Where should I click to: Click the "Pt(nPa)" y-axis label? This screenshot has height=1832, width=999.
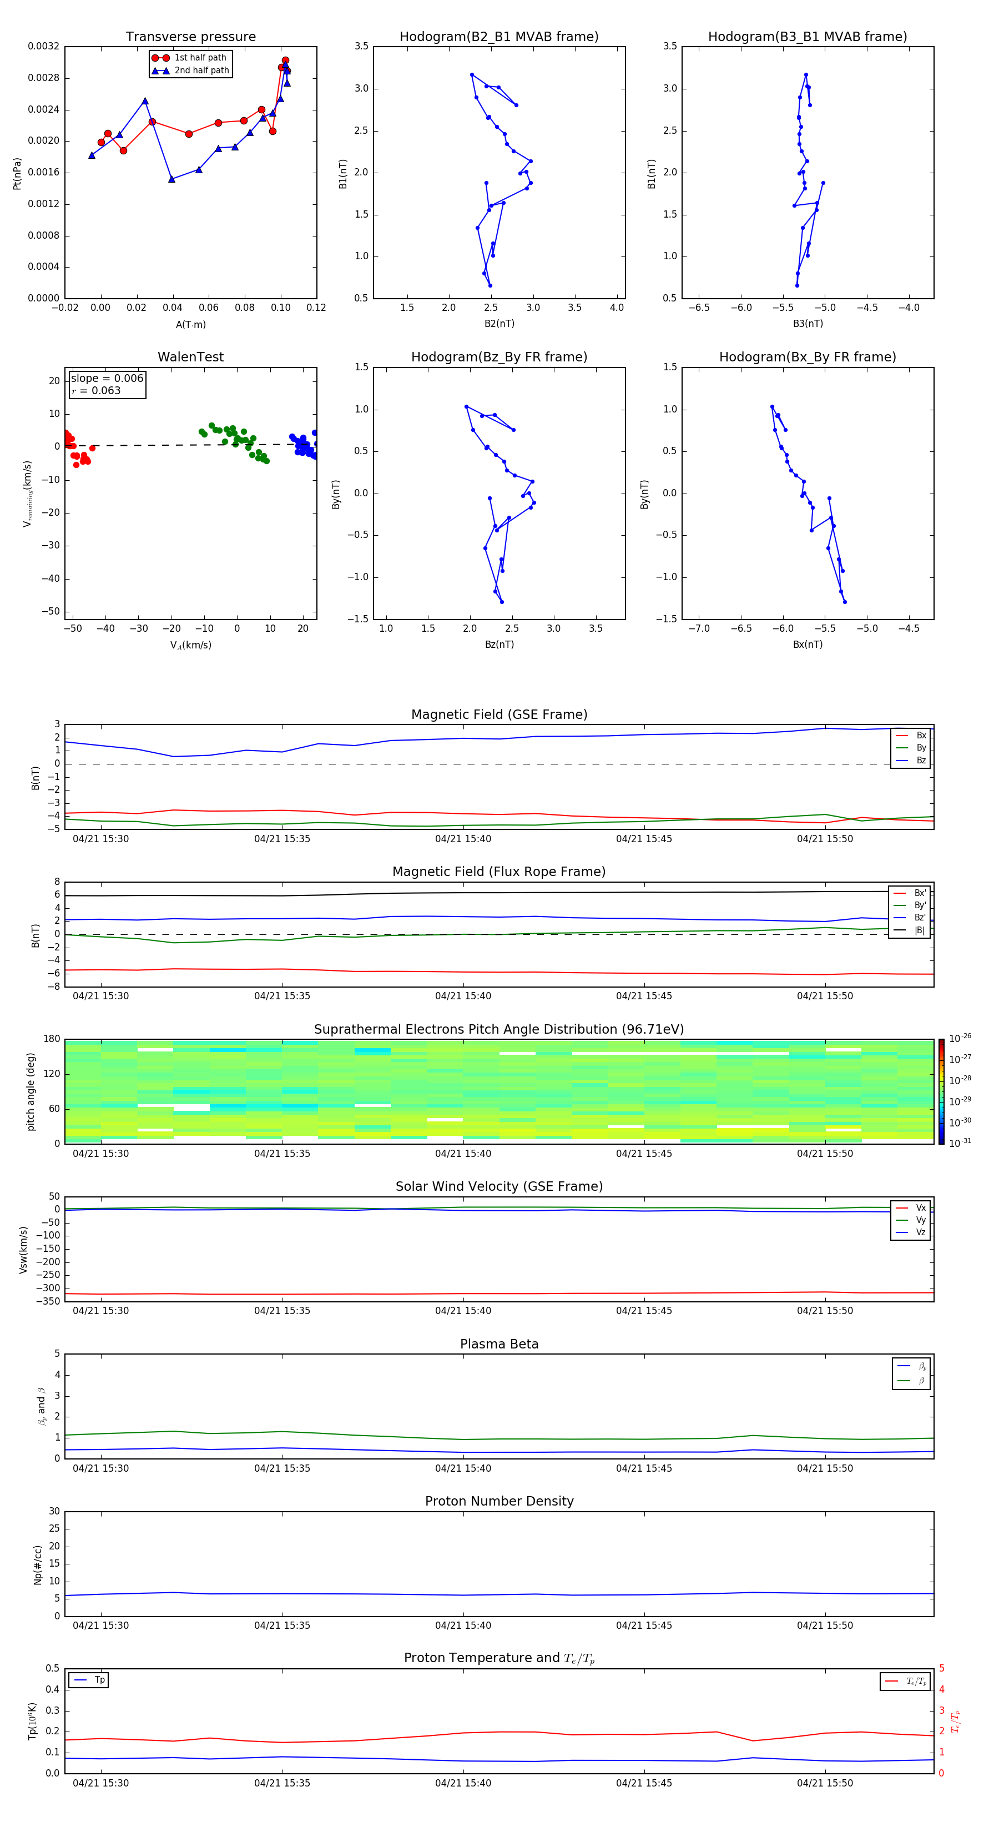click(x=17, y=174)
